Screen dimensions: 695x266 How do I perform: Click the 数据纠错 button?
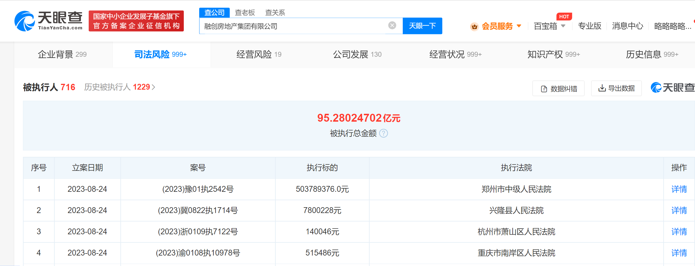tap(558, 88)
